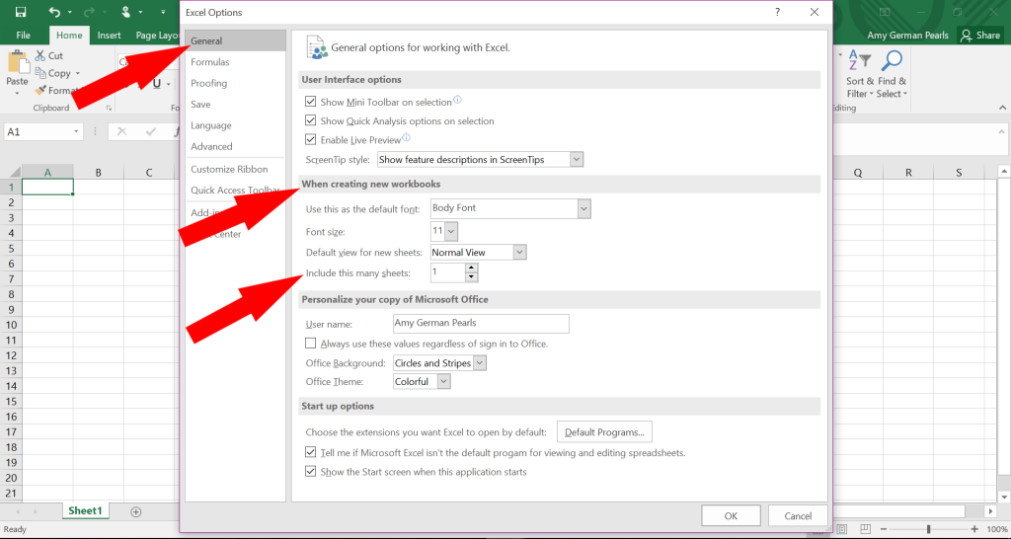Click the Sort & Filter icon
Screen dimensions: 1011x539
point(860,61)
